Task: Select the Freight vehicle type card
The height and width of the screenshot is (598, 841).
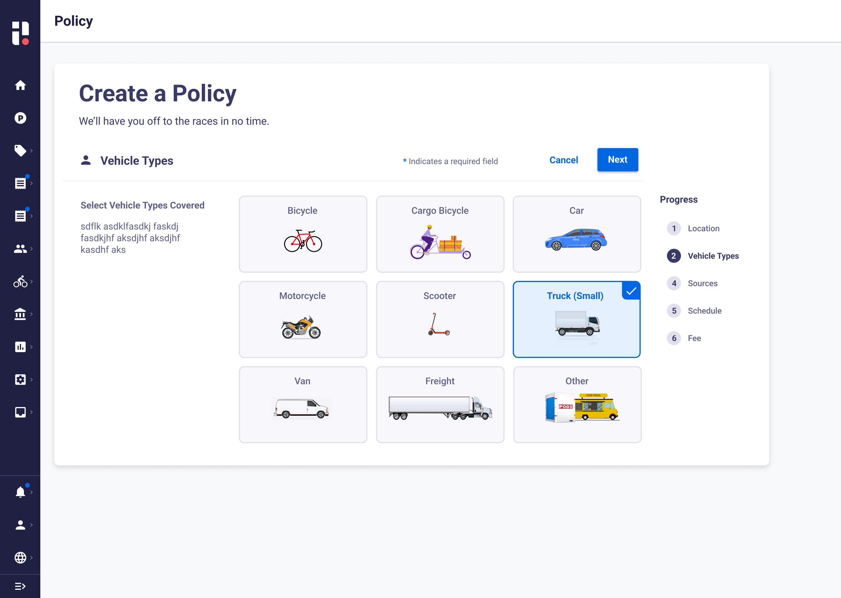Action: (440, 404)
